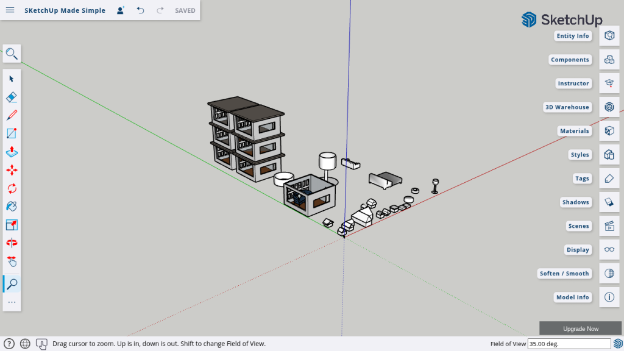Choose the Move tool
This screenshot has height=351, width=624.
pyautogui.click(x=12, y=170)
